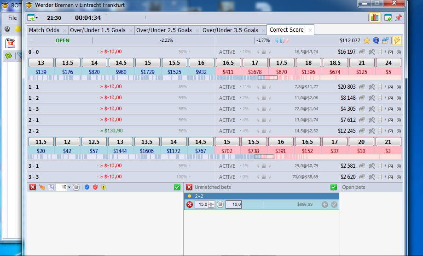
Task: Collapse the 0 - 0 selection row
Action: point(390,52)
